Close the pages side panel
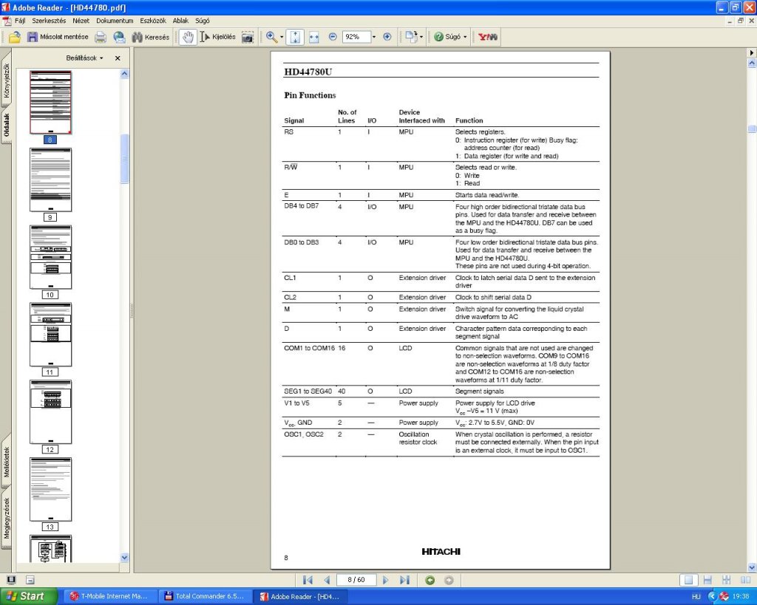Screen dimensions: 757x605 pyautogui.click(x=118, y=58)
